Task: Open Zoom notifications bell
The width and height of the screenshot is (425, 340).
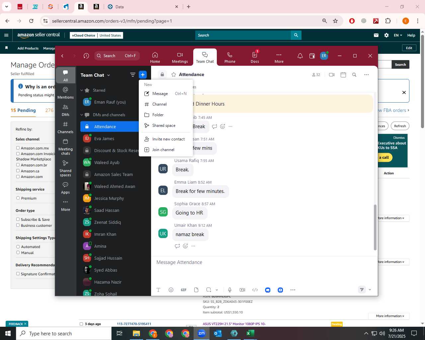Action: coord(300,56)
